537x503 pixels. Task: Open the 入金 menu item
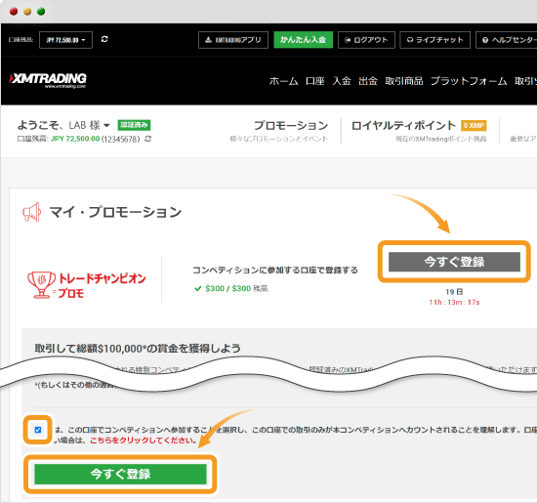point(342,81)
